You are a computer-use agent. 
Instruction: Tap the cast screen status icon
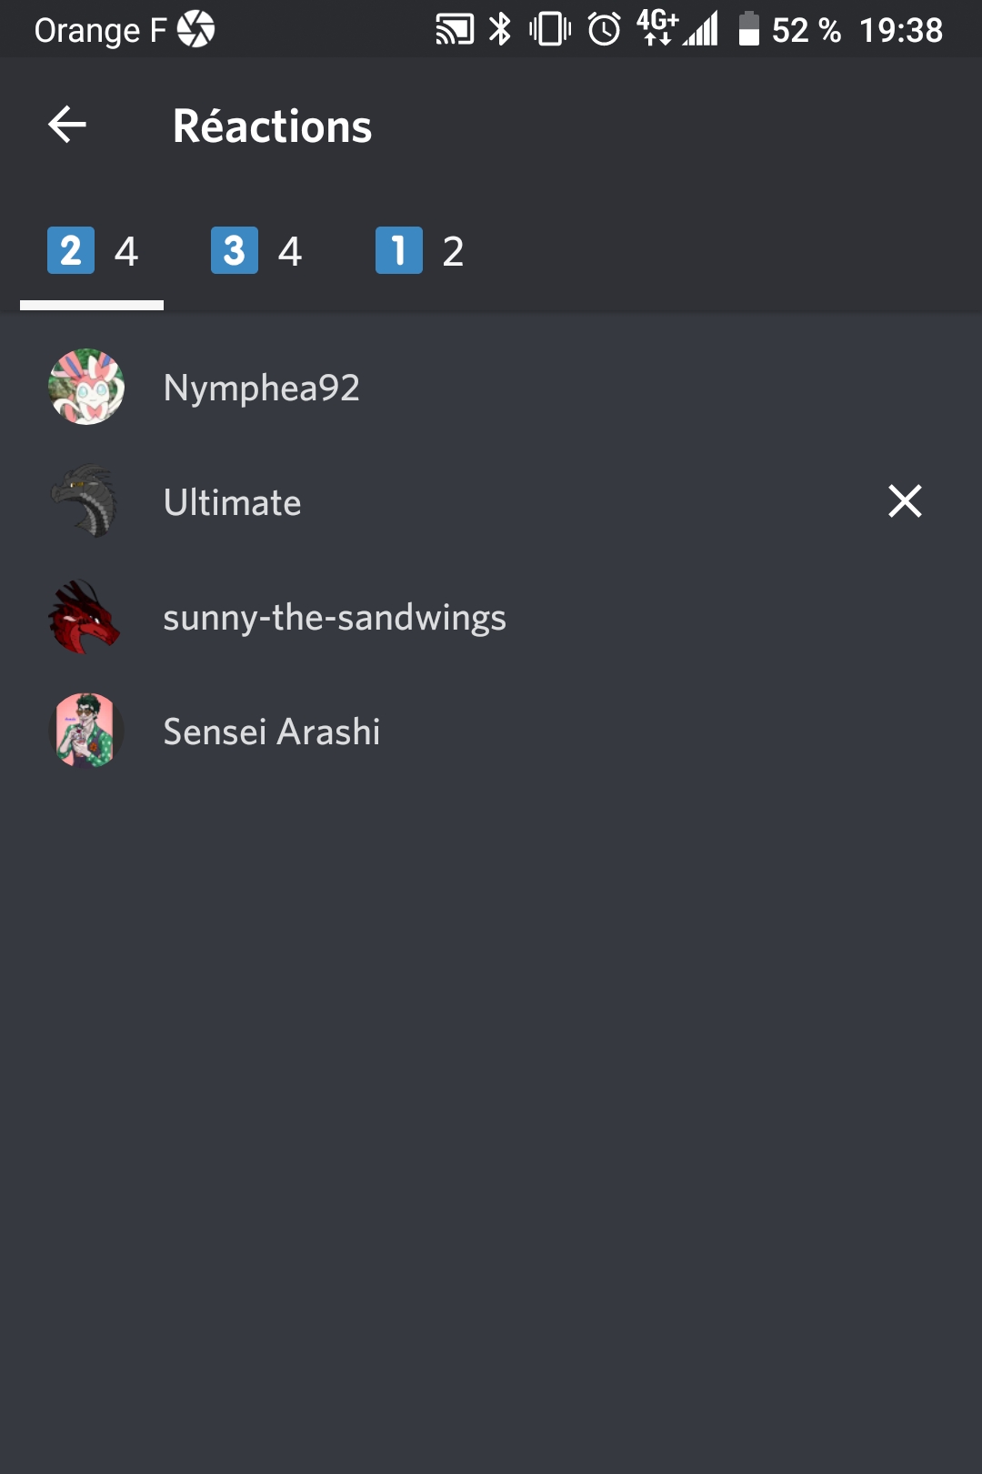pos(455,29)
